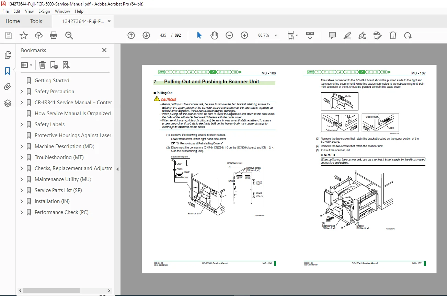The image size is (447, 296).
Task: Toggle read mode scrolling icon
Action: coord(310,35)
